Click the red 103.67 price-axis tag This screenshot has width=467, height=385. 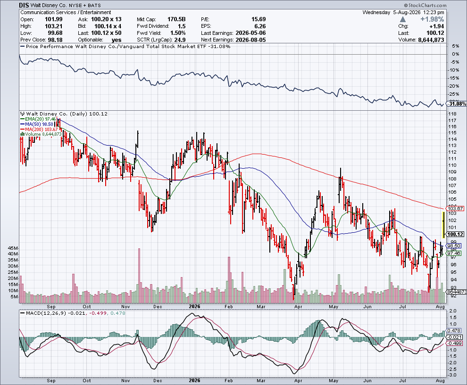coord(455,208)
